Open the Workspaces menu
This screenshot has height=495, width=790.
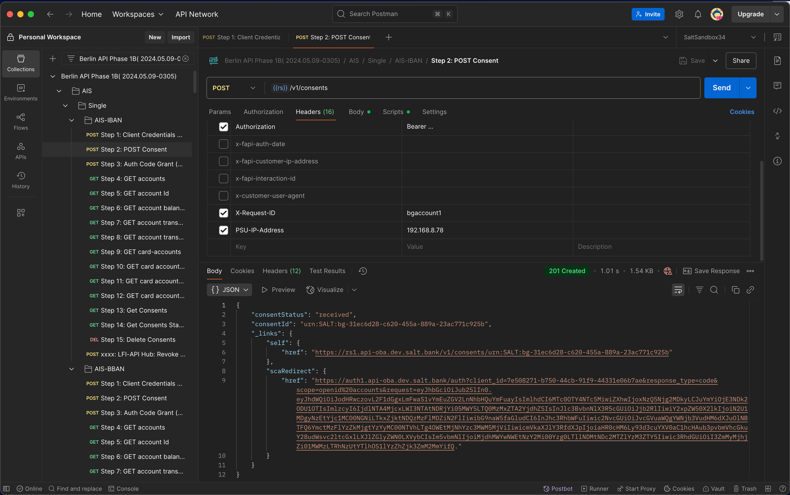coord(138,14)
